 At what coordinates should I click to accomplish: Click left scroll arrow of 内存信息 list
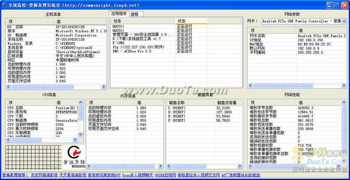(89, 166)
